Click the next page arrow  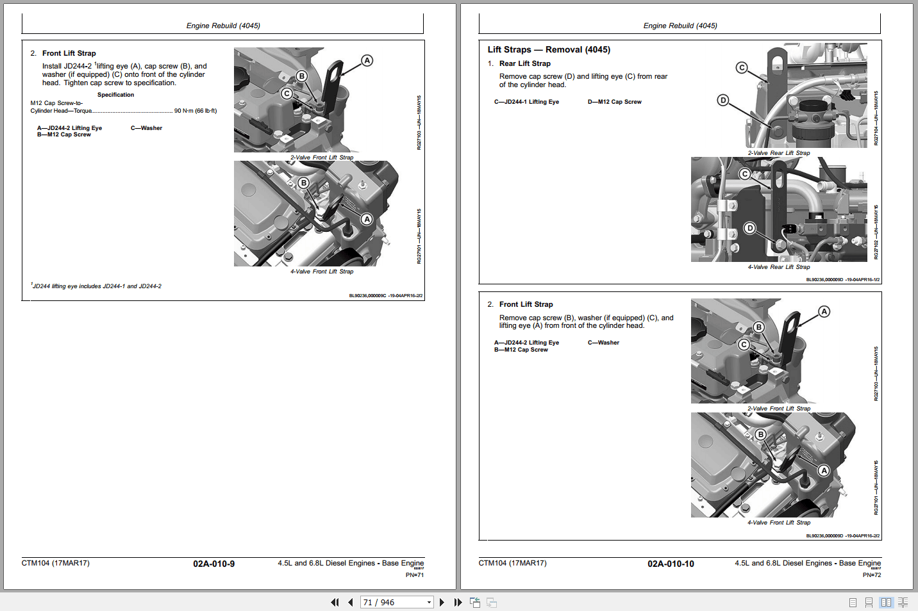pos(442,602)
